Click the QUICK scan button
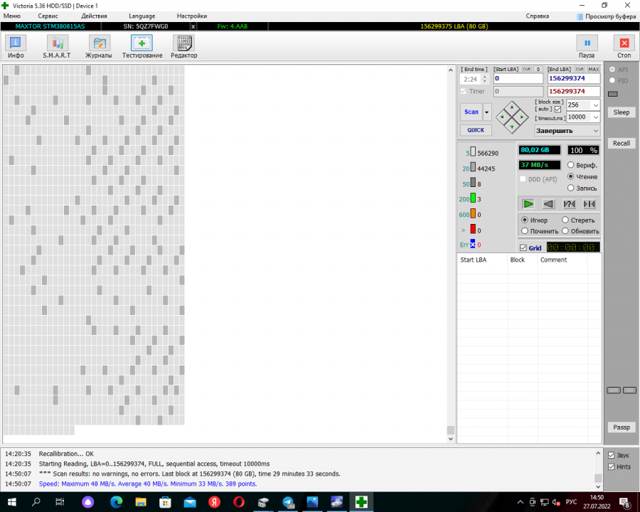 (x=476, y=130)
